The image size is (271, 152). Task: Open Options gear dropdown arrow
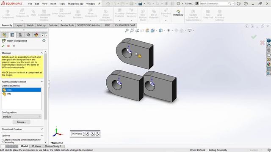coord(183,3)
